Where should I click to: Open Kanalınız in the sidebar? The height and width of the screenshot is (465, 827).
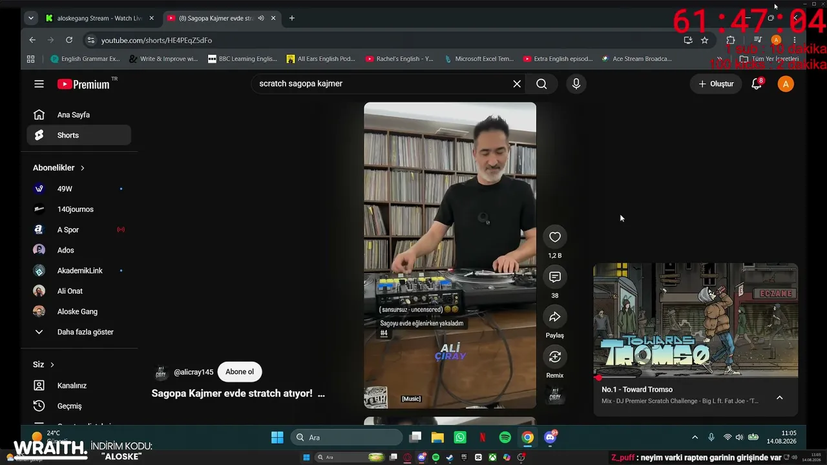point(79,386)
